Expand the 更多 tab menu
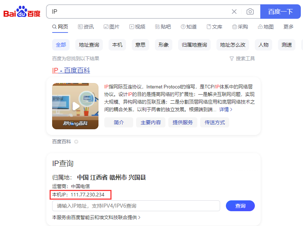Image resolution: width=303 pixels, height=226 pixels. tap(288, 27)
